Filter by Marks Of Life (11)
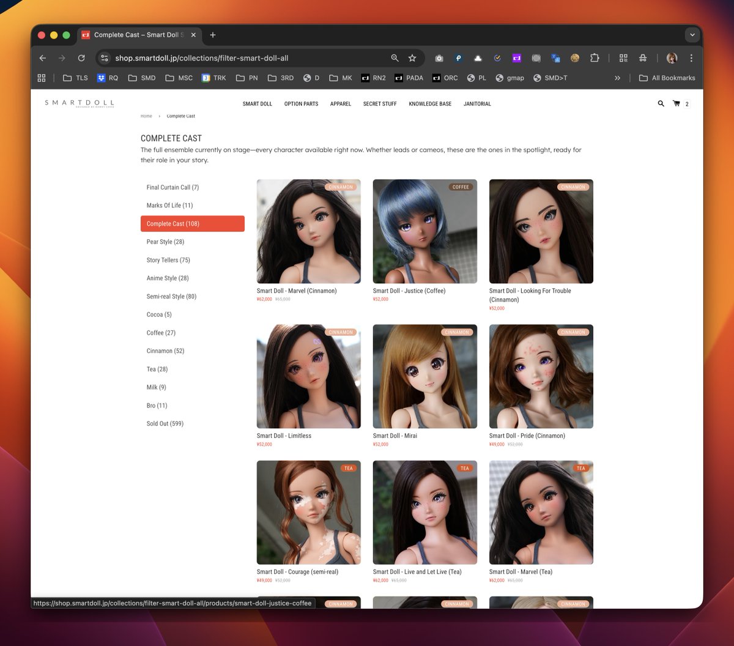The image size is (734, 646). tap(193, 206)
